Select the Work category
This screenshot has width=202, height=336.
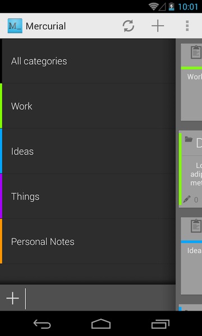88,106
